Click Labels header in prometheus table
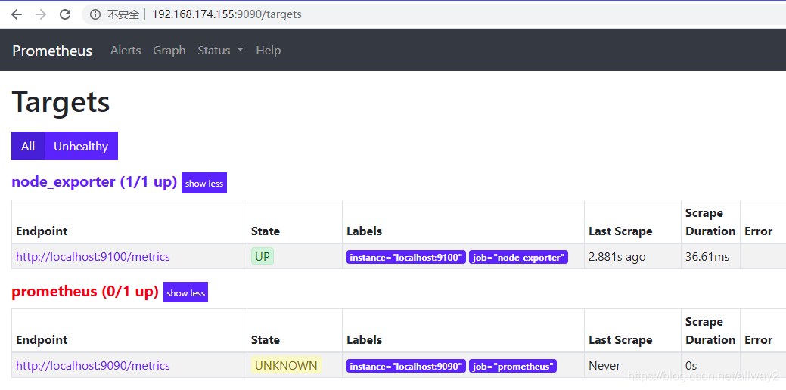The width and height of the screenshot is (786, 390). pyautogui.click(x=364, y=340)
